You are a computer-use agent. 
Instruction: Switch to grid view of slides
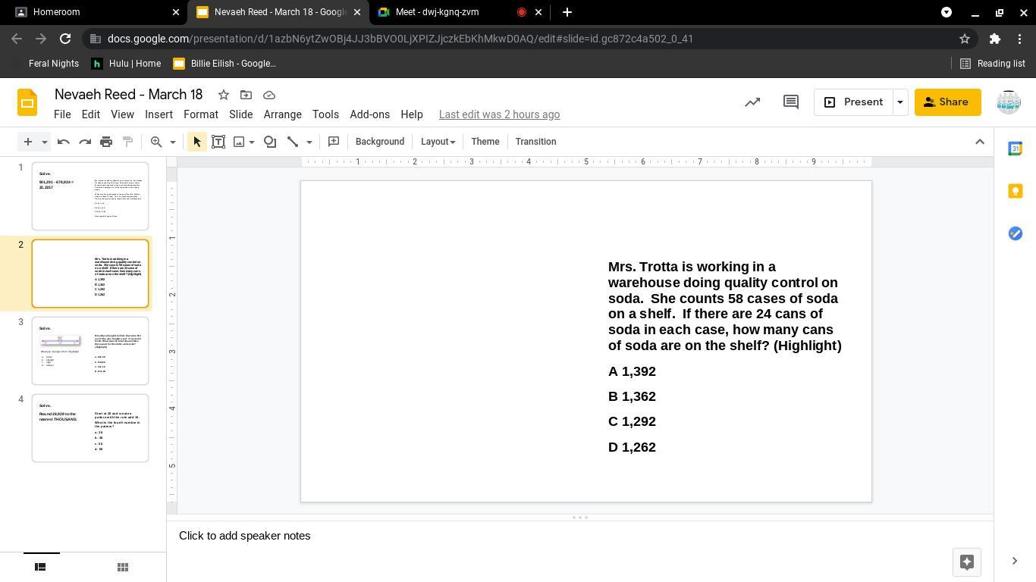[x=123, y=567]
